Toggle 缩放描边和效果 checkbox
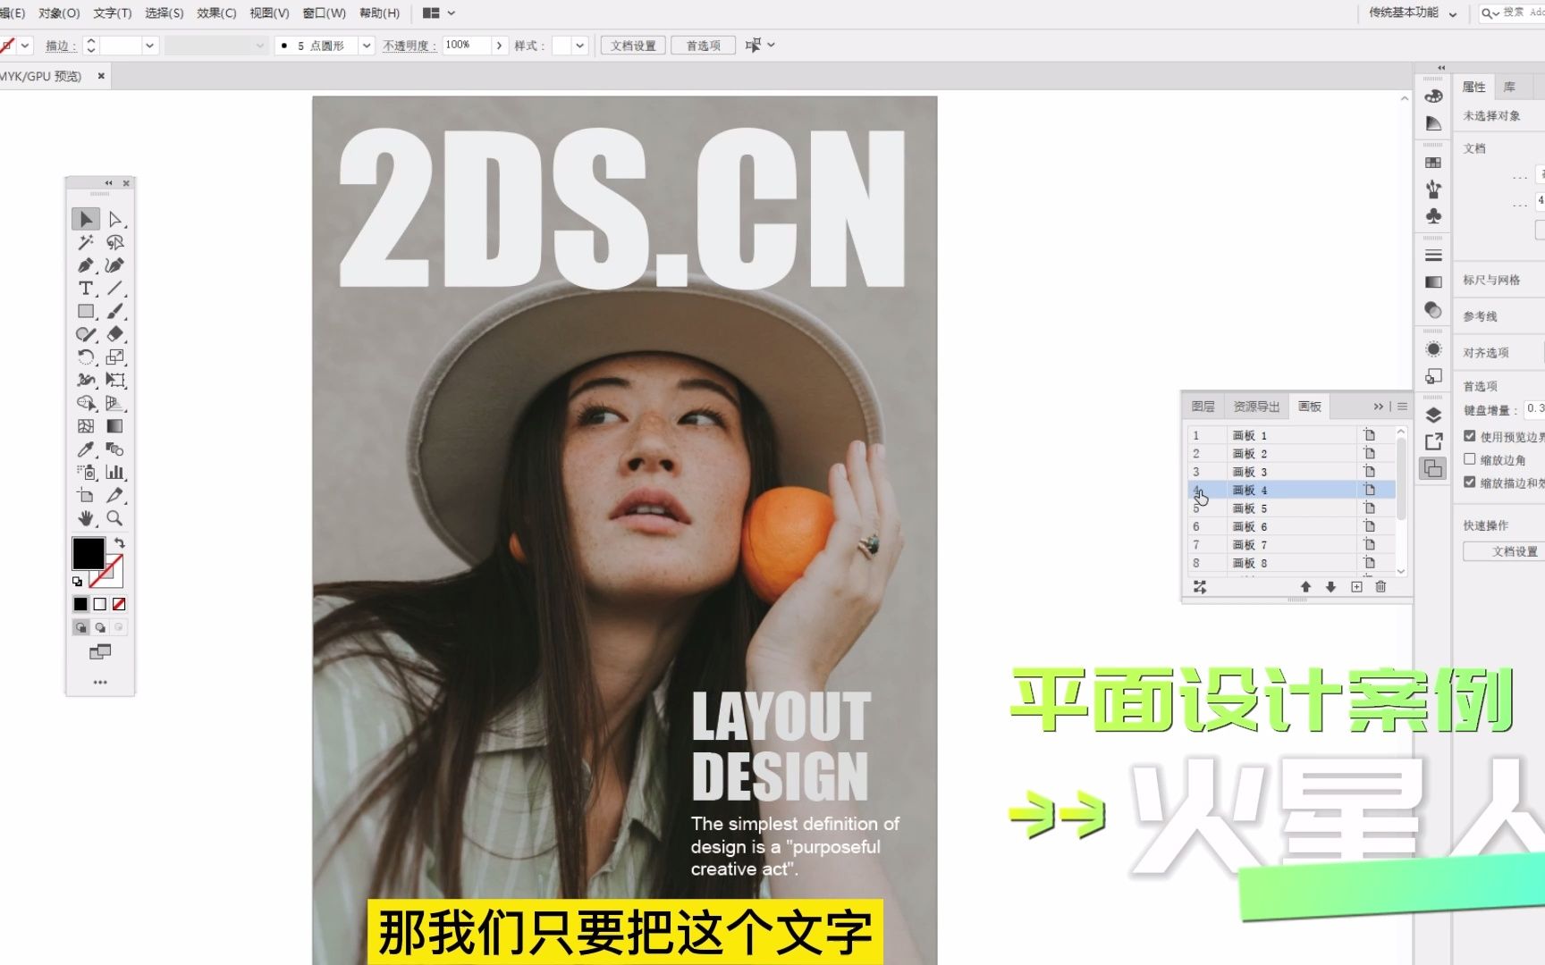The width and height of the screenshot is (1545, 965). pos(1469,482)
